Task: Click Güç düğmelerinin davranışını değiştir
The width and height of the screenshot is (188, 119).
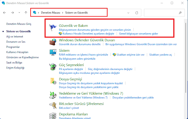Action: (110, 69)
